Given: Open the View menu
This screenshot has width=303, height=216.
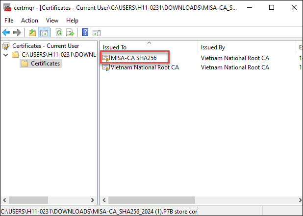Looking at the screenshot, I should click(52, 21).
